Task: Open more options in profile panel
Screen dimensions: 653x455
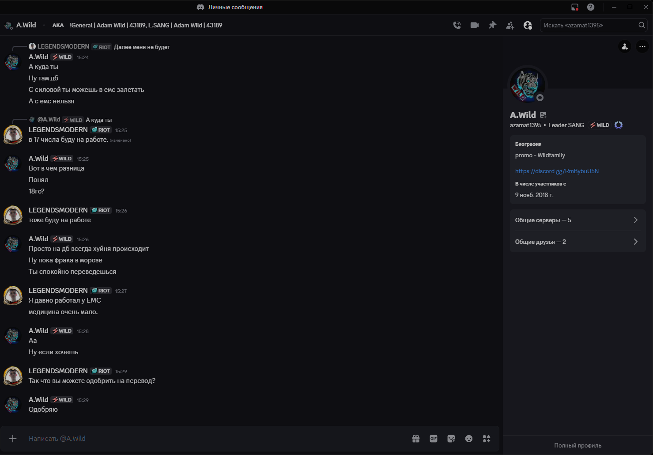Action: tap(642, 46)
